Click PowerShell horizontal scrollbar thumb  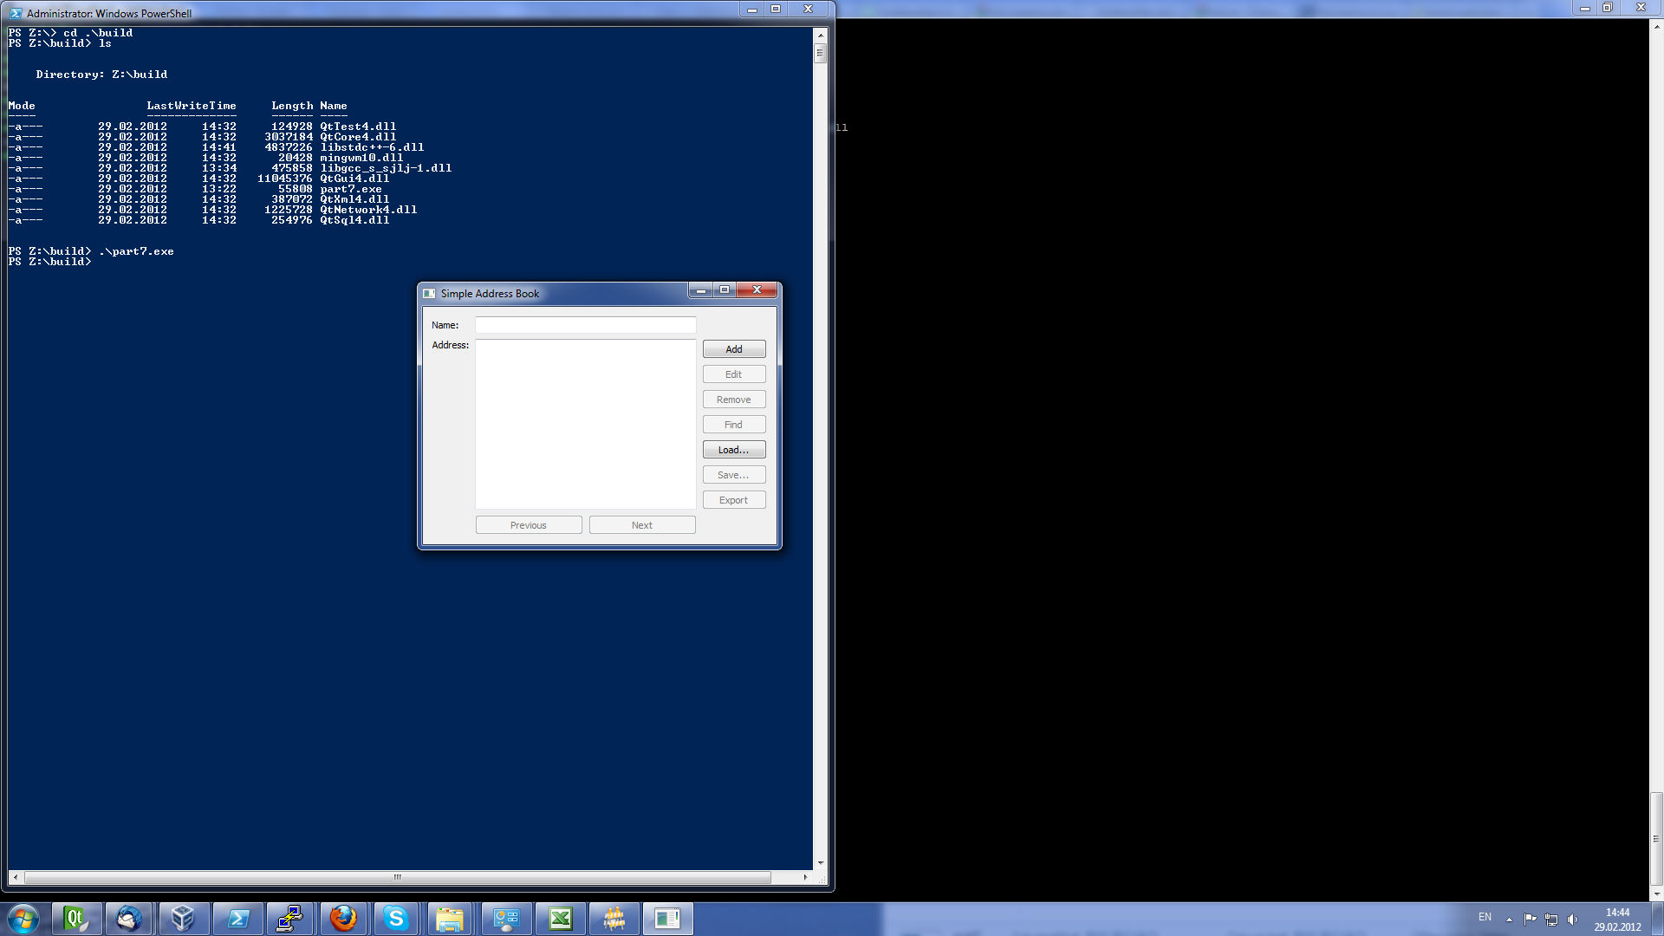click(397, 877)
